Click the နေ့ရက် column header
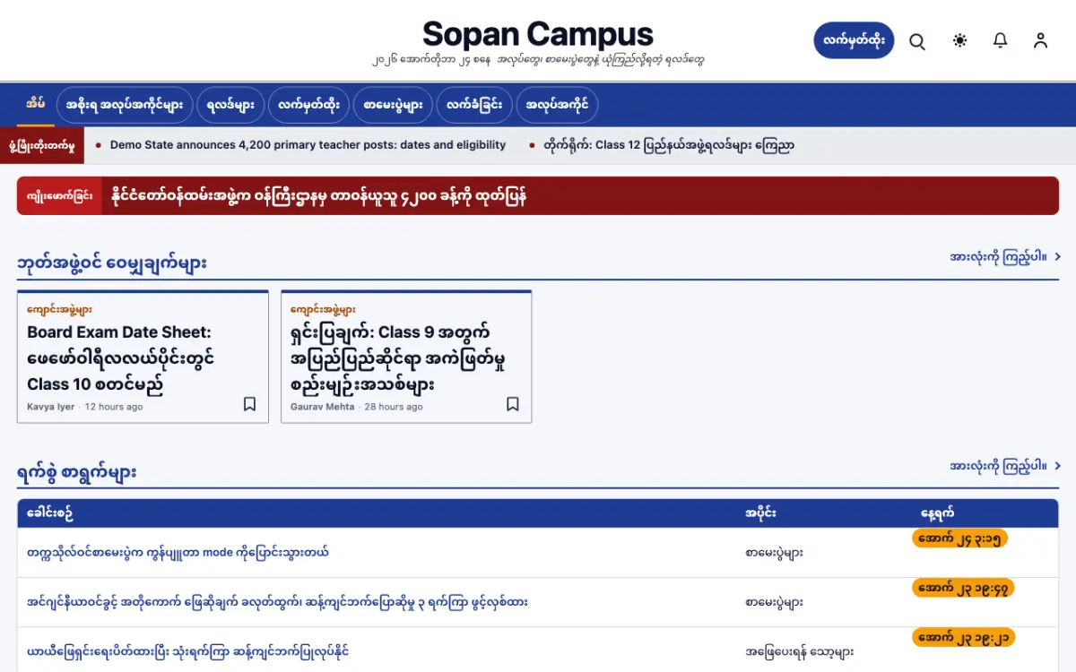The height and width of the screenshot is (672, 1076). (937, 513)
